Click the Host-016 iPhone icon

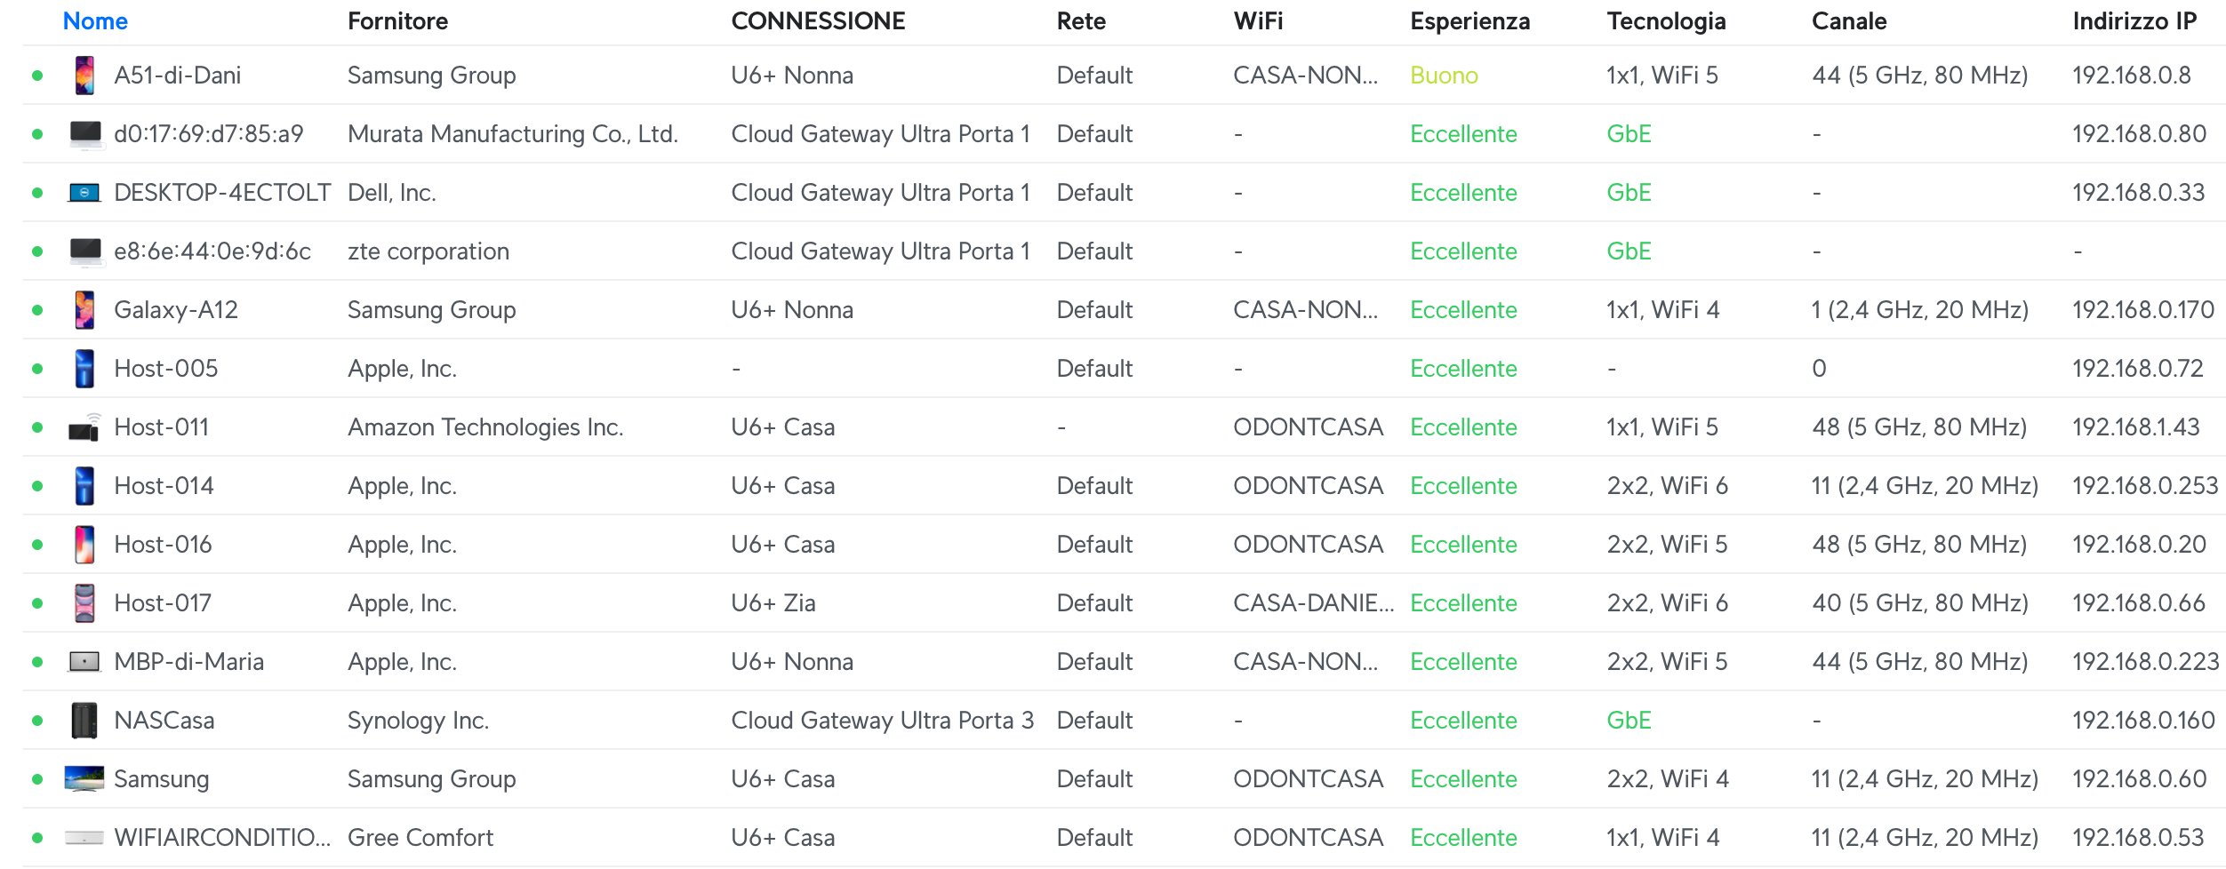pos(84,545)
